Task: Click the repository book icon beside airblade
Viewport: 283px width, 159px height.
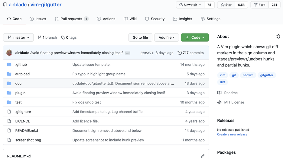Action: tap(5, 5)
